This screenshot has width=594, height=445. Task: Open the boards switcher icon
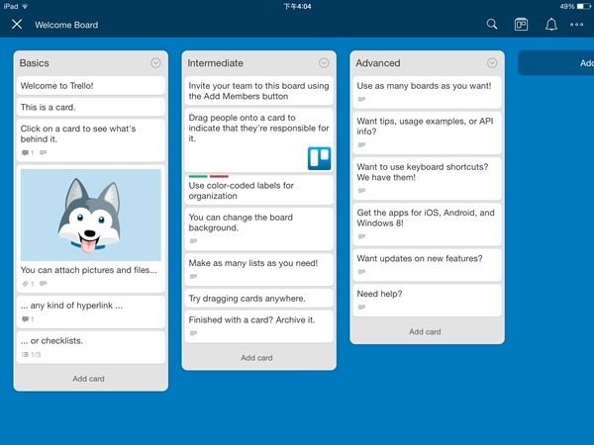(522, 25)
